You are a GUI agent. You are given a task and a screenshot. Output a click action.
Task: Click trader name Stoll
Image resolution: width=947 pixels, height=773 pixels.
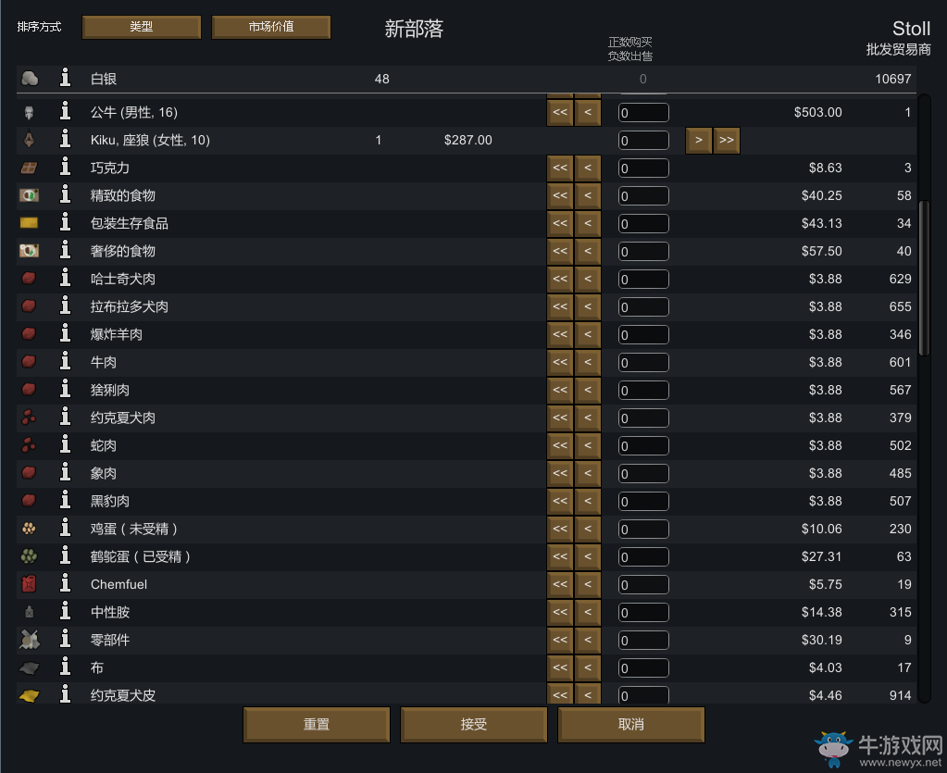[912, 29]
